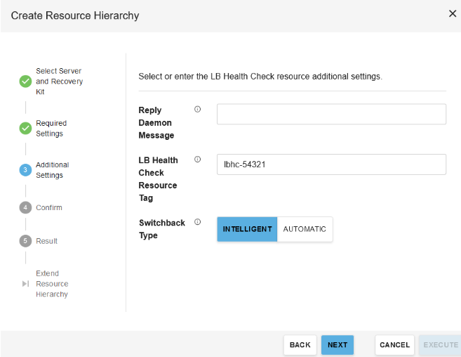This screenshot has width=461, height=357.
Task: Click the Extend Resource Hierarchy skip icon
Action: click(25, 284)
